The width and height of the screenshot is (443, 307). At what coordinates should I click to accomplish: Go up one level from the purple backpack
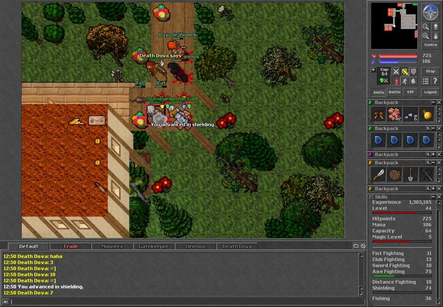(x=428, y=155)
